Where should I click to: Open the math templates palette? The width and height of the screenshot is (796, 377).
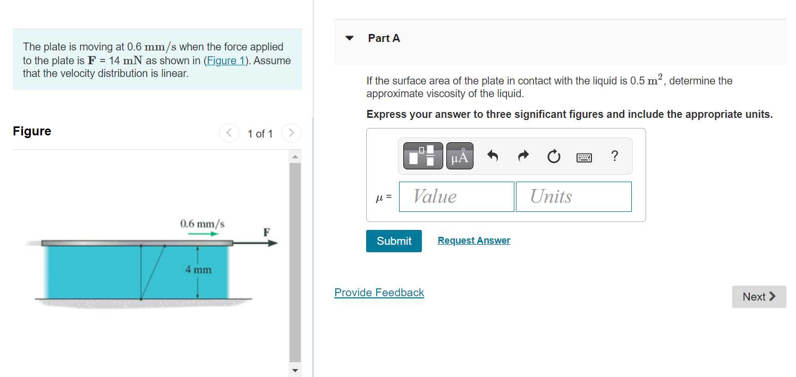[422, 156]
